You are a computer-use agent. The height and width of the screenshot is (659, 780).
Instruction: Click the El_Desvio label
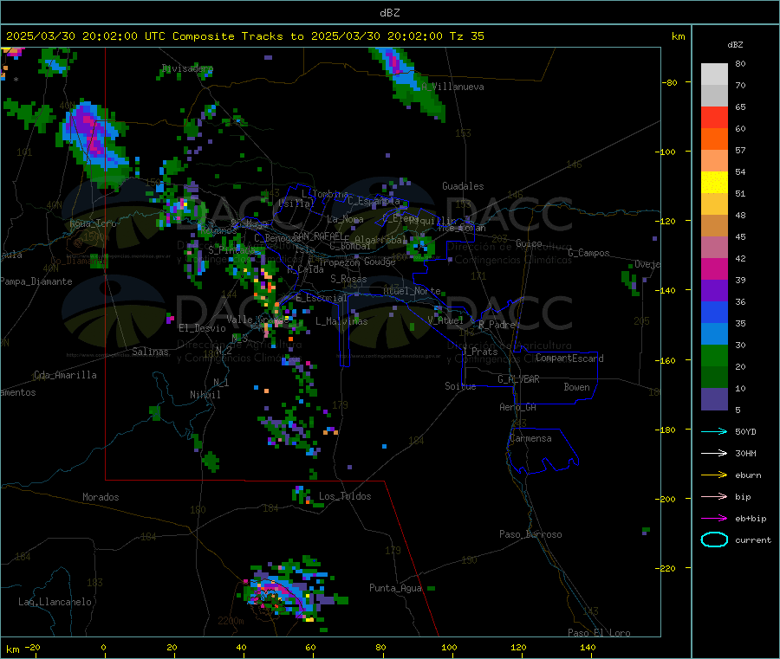(x=202, y=328)
